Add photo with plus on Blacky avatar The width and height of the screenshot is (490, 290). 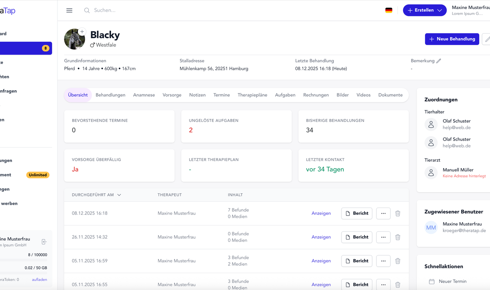(x=82, y=32)
